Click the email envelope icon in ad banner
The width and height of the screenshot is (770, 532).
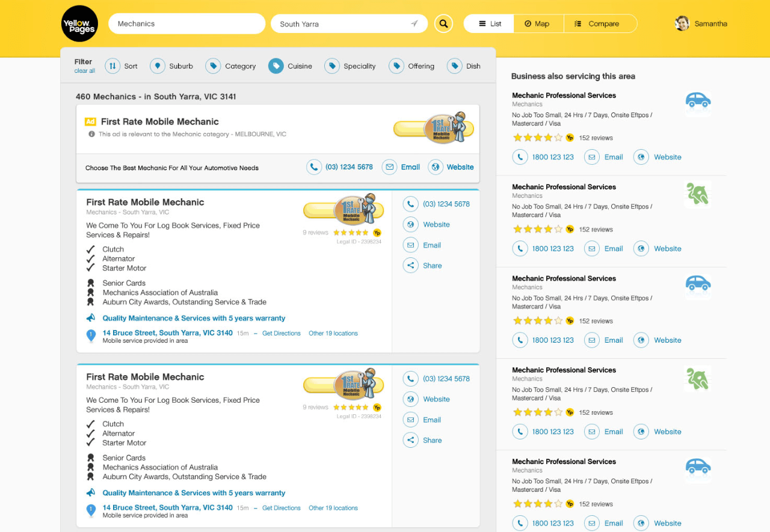[390, 167]
